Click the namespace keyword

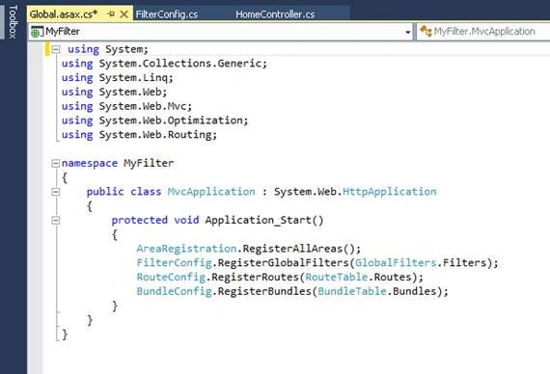[90, 163]
